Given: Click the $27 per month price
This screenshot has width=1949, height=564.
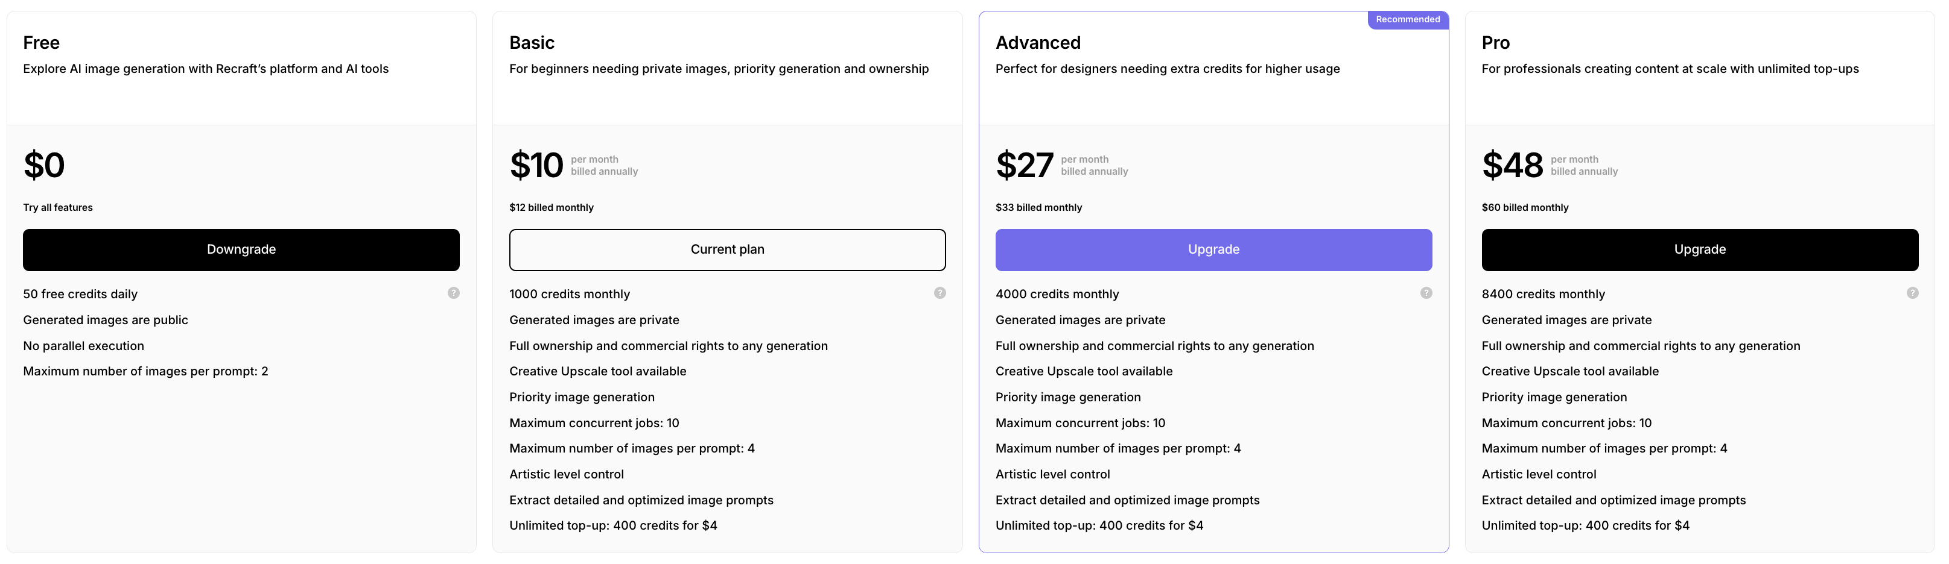Looking at the screenshot, I should [1025, 166].
